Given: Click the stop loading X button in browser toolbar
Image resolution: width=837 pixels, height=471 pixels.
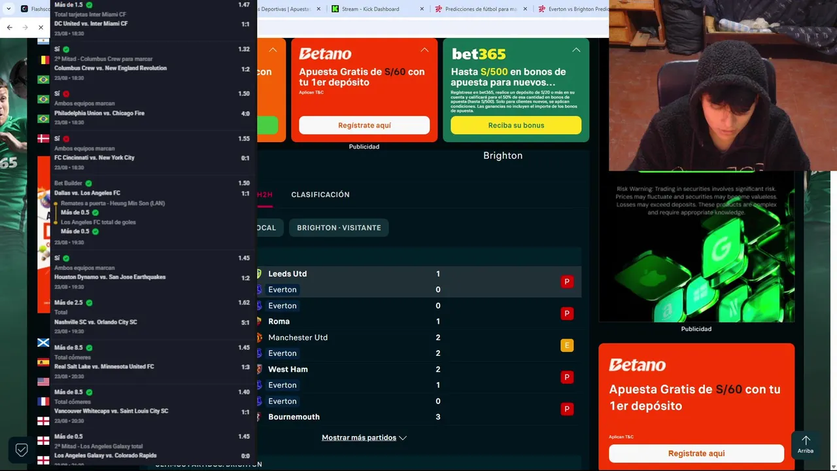Looking at the screenshot, I should [41, 27].
